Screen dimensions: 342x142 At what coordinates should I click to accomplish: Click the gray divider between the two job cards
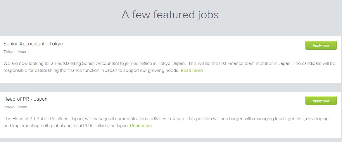click(171, 87)
